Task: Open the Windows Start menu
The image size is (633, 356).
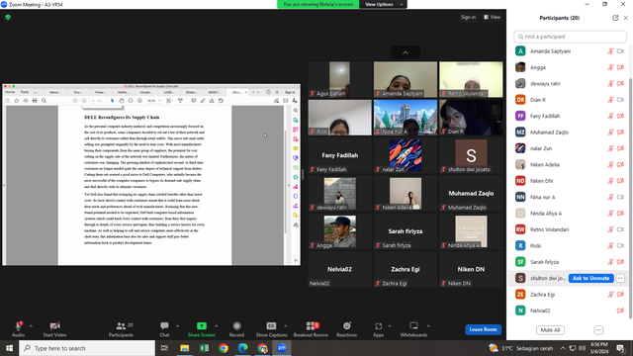Action: (9, 348)
